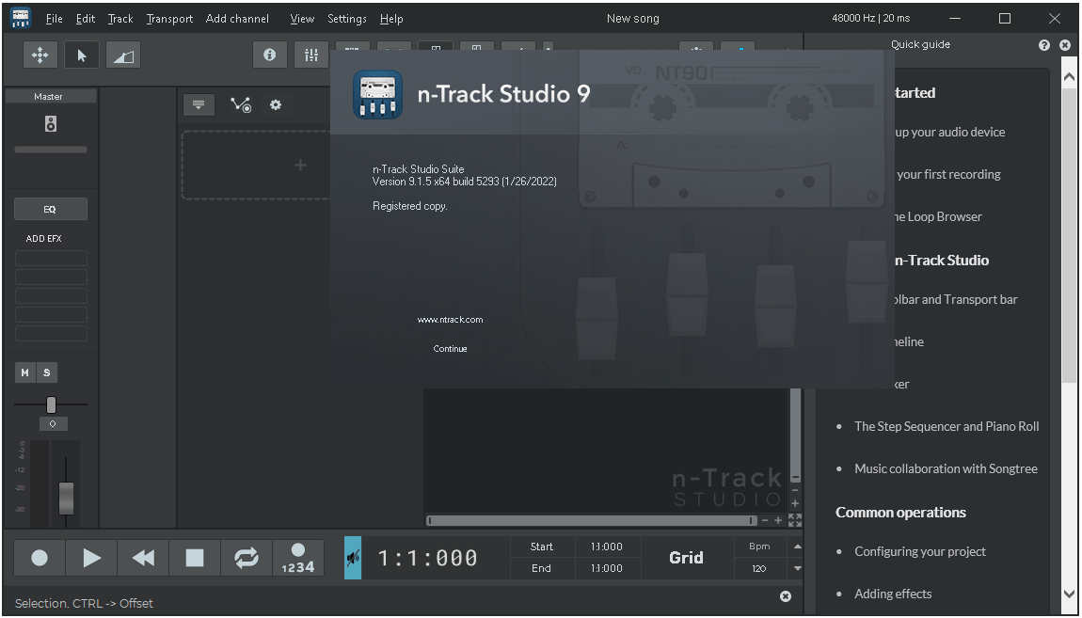Zoom in the timeline vertically

795,503
